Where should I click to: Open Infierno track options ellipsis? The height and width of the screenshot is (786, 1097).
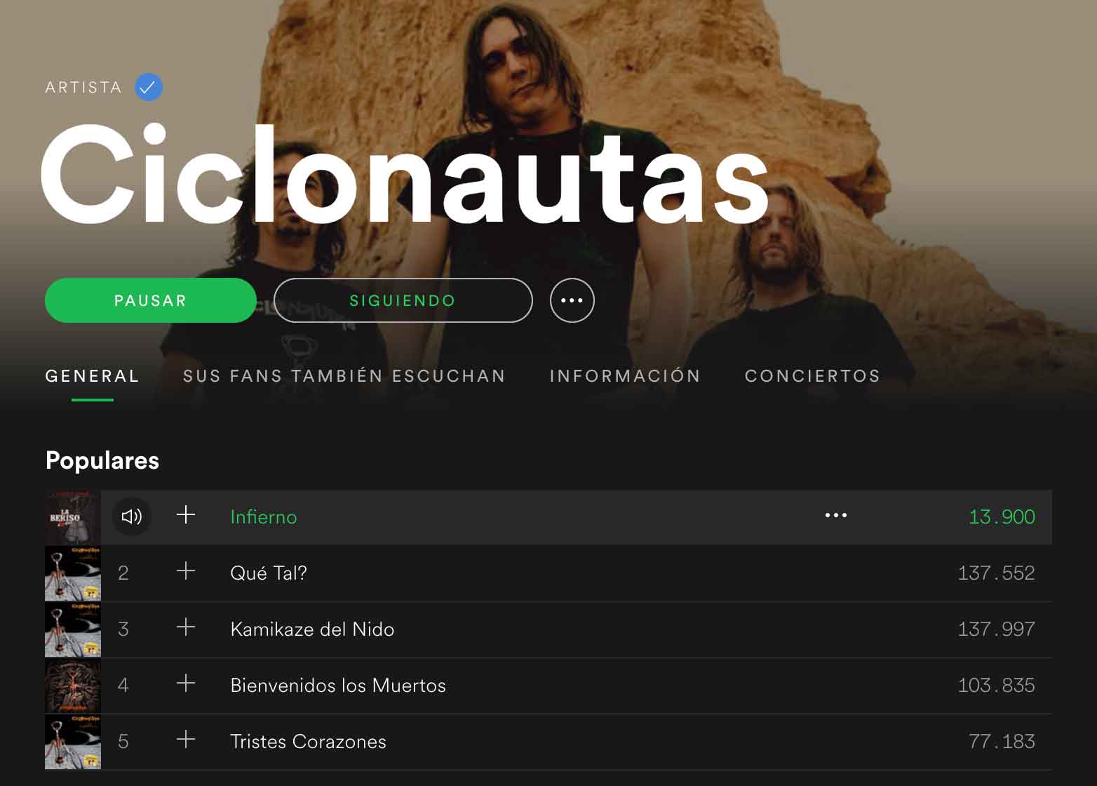[x=836, y=516]
